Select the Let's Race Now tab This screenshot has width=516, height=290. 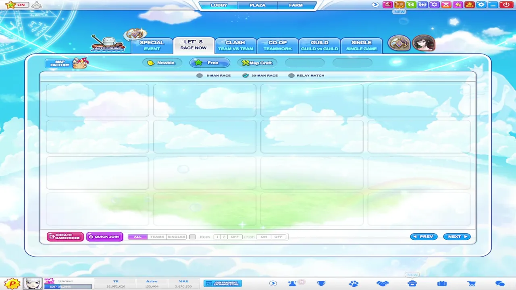pos(193,45)
